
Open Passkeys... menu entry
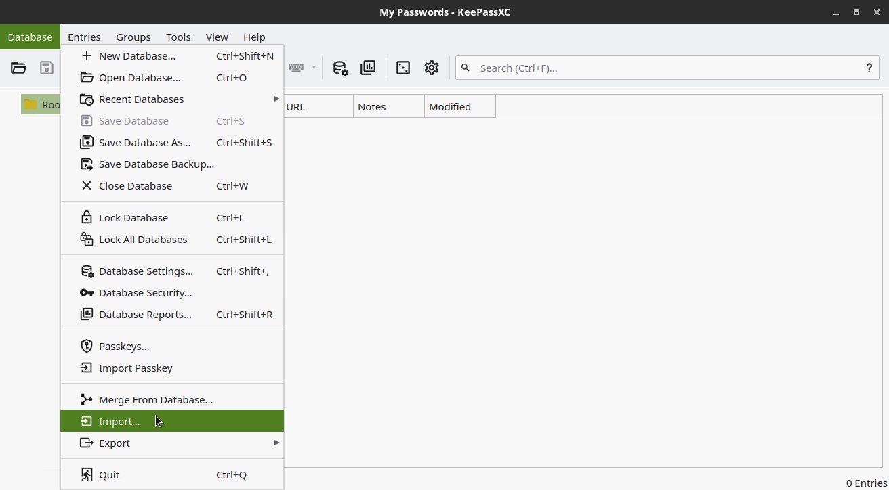tap(172, 347)
